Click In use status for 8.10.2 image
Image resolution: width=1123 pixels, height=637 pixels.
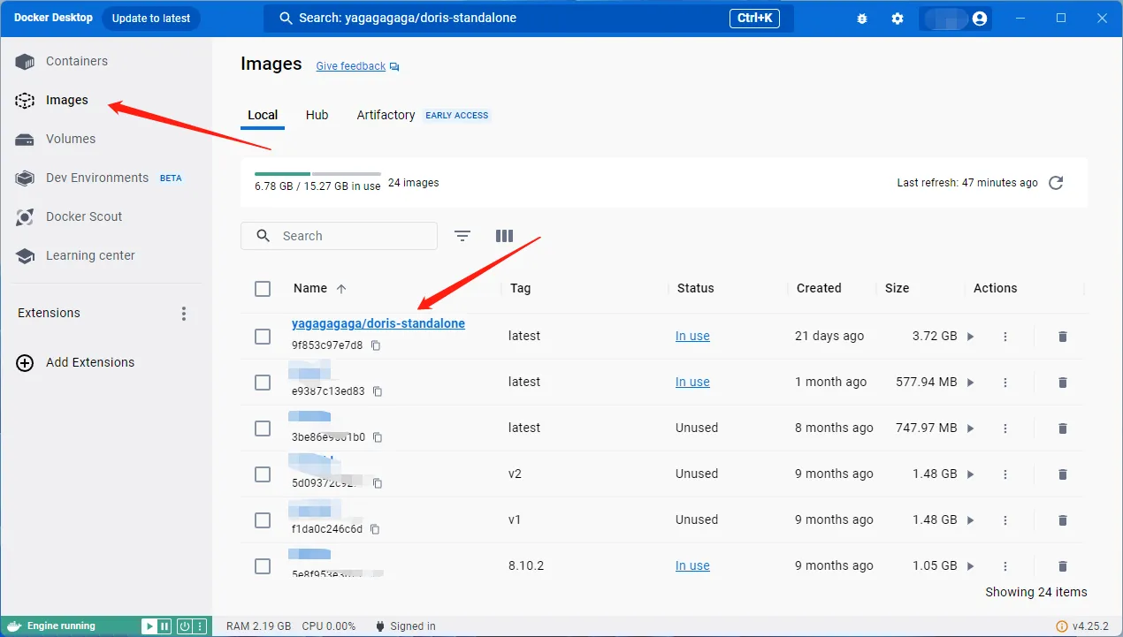pyautogui.click(x=692, y=566)
